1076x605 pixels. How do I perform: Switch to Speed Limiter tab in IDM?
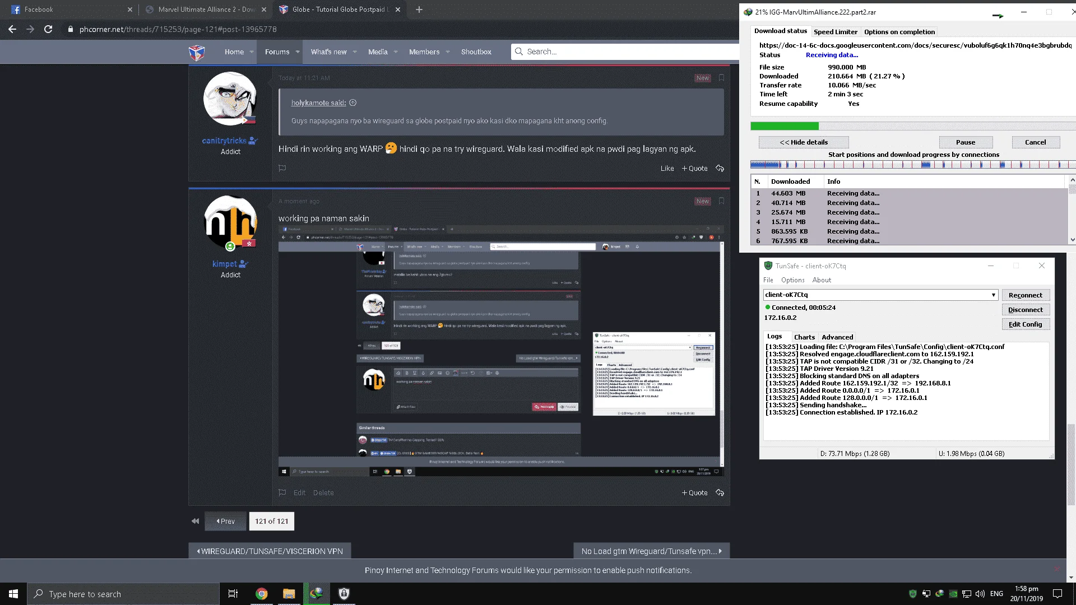click(835, 32)
